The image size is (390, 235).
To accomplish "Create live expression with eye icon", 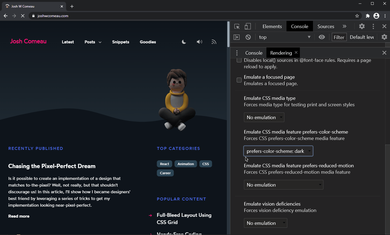I will pyautogui.click(x=322, y=37).
